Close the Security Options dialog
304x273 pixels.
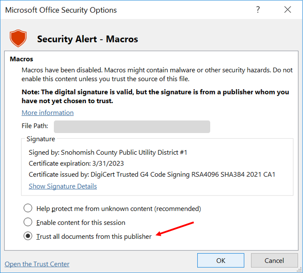287,10
